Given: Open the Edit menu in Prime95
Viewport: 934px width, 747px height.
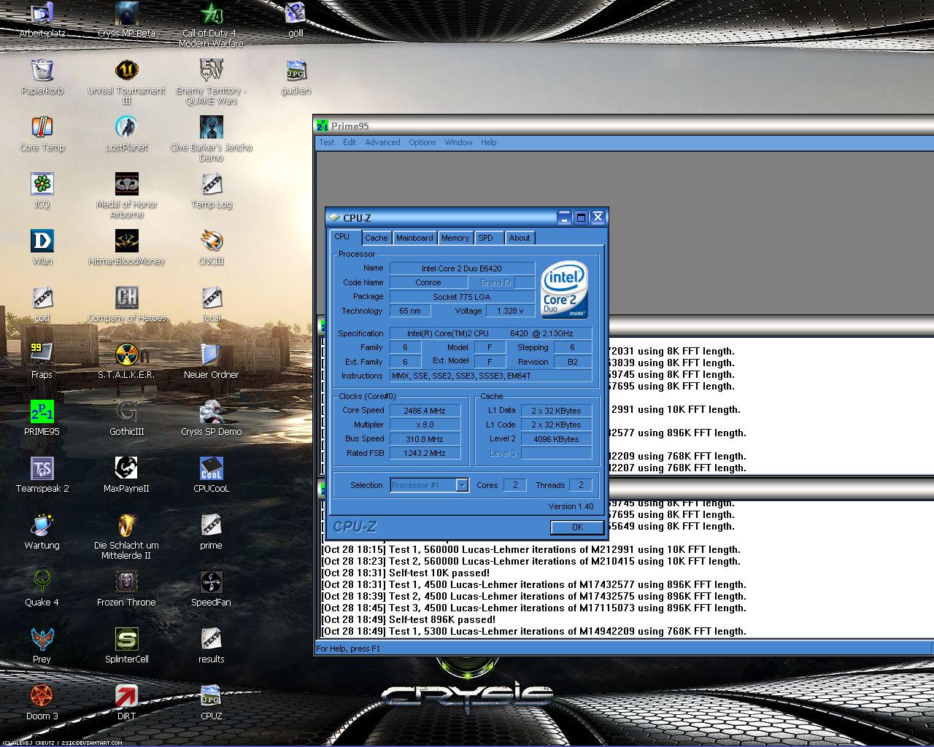Looking at the screenshot, I should 350,142.
